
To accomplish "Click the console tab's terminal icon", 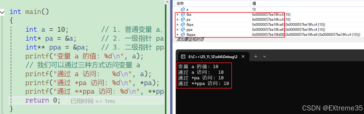I will [x=183, y=56].
